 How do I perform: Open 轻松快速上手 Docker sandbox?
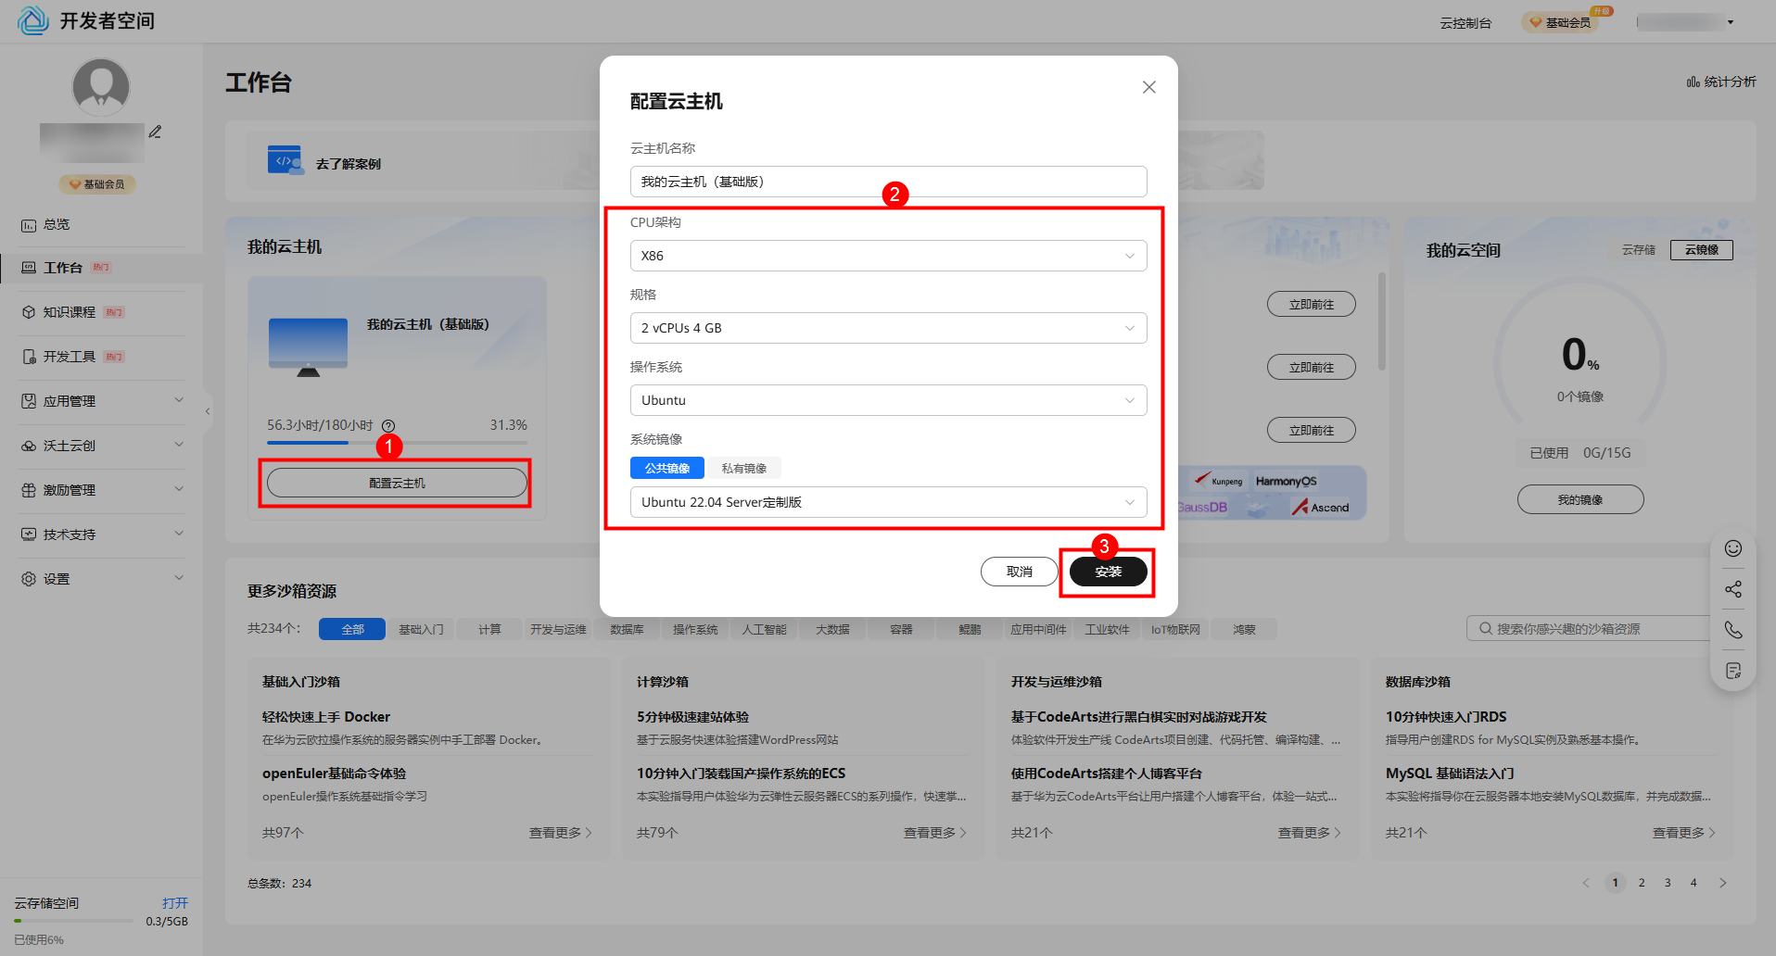pos(326,717)
